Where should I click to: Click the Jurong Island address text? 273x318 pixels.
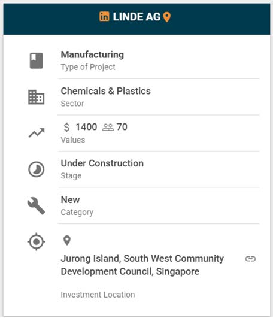(142, 265)
